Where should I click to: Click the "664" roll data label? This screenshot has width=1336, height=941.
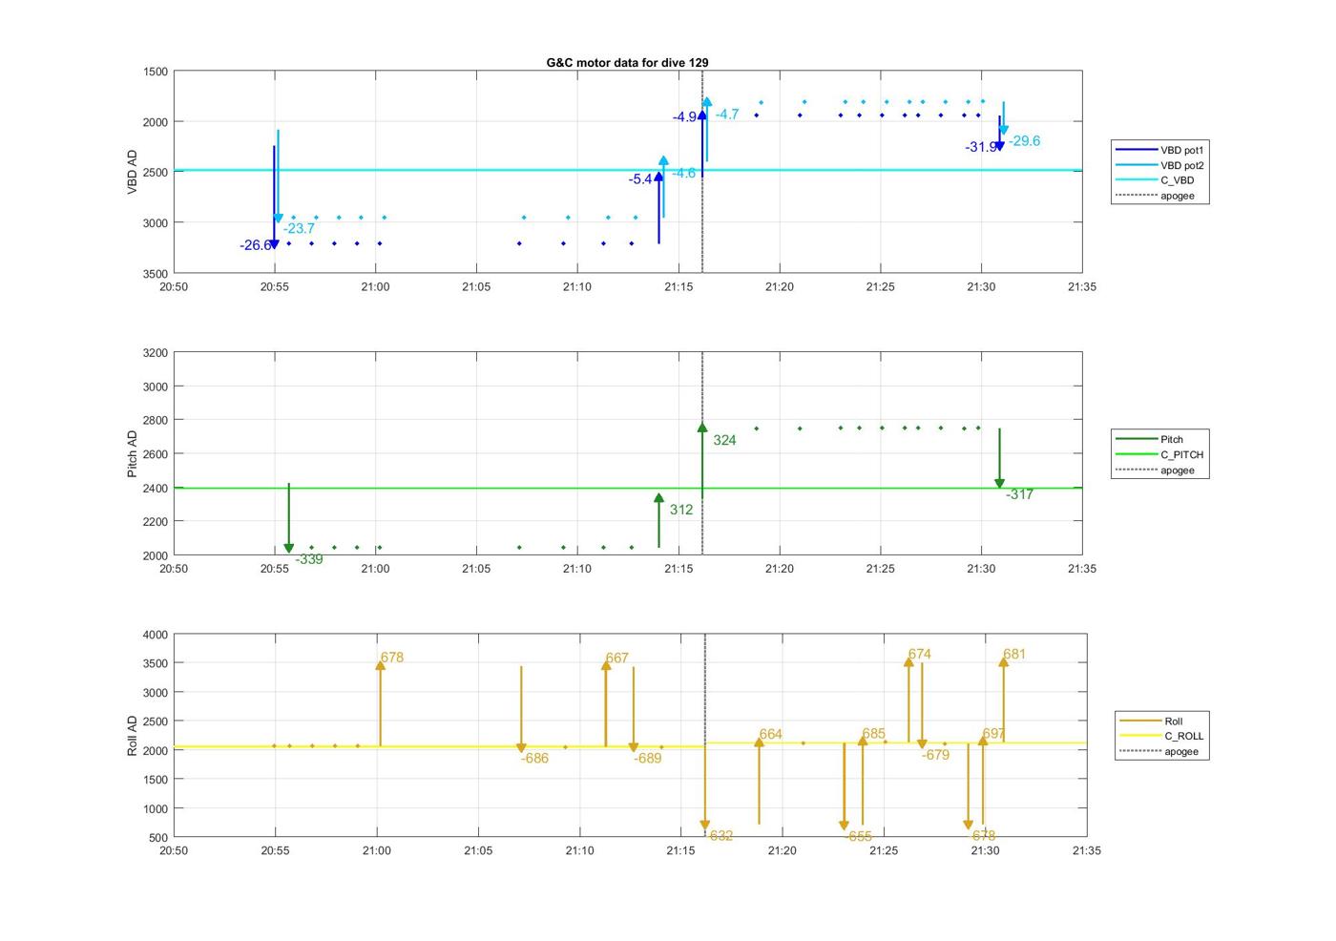tap(770, 734)
